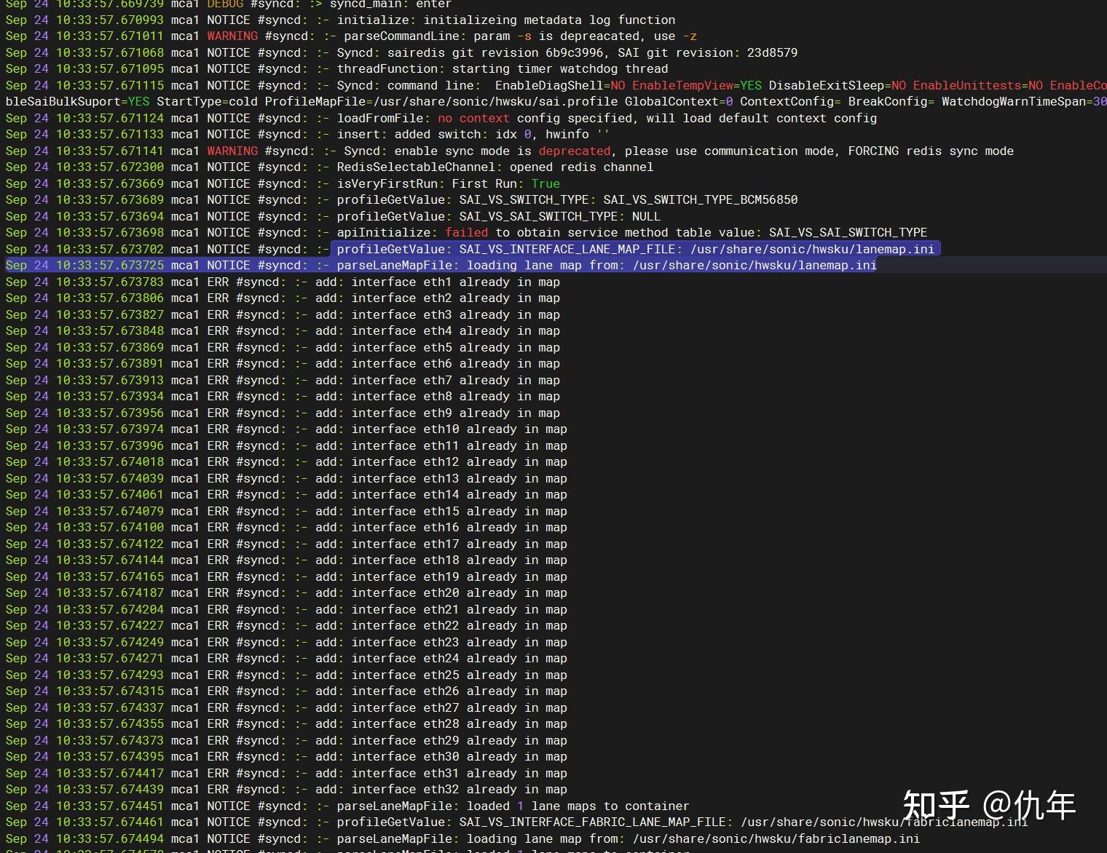Click 'loadFromFile: no context config specified' line
The height and width of the screenshot is (853, 1107).
(x=484, y=118)
